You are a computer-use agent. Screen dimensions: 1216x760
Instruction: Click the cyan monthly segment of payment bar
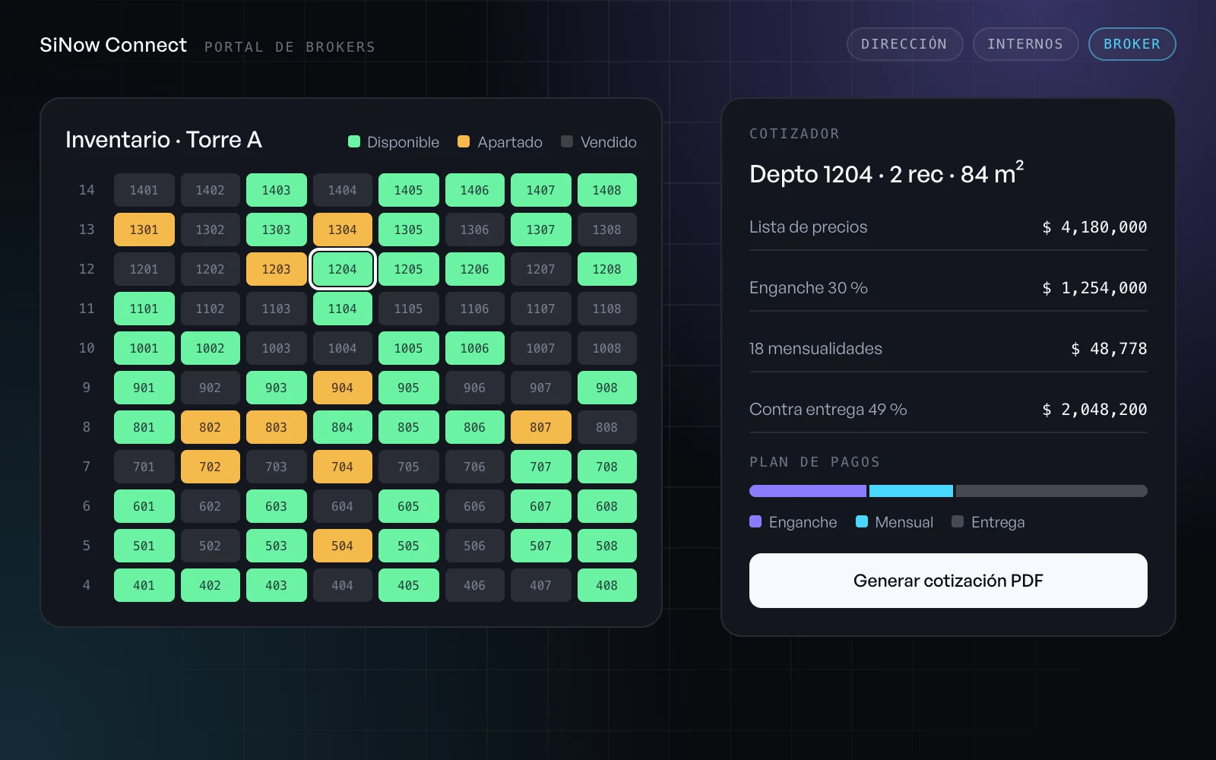pyautogui.click(x=911, y=491)
